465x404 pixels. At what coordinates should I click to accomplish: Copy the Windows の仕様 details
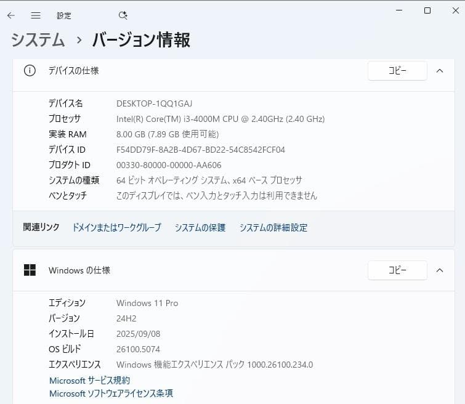(397, 270)
